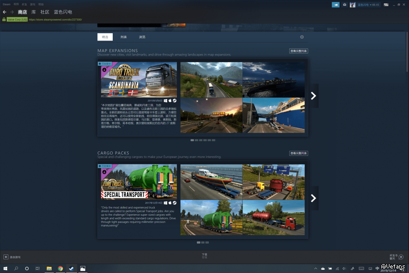The image size is (409, 273).
Task: Click the Apple icon under Special Transport
Action: point(170,203)
